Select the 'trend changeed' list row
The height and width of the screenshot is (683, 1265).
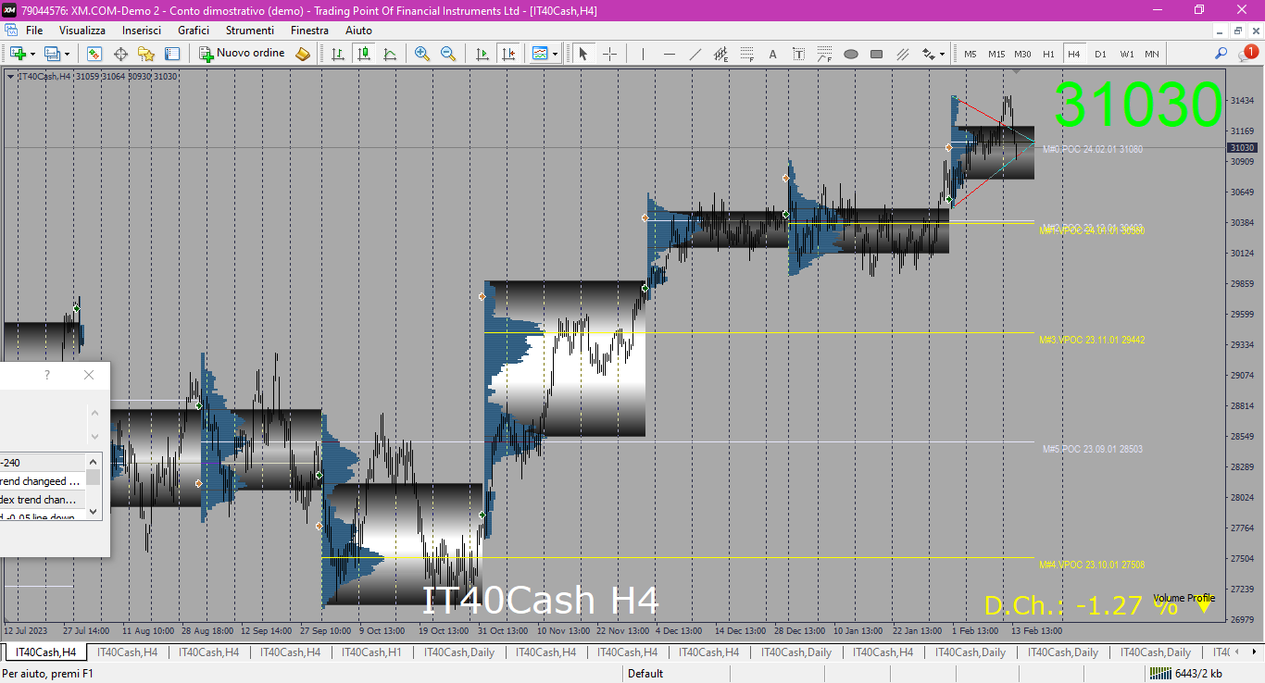point(42,481)
